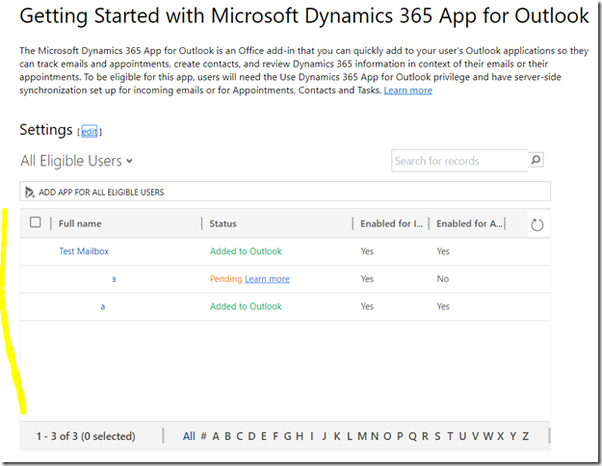Filter users by letter A

pos(216,436)
